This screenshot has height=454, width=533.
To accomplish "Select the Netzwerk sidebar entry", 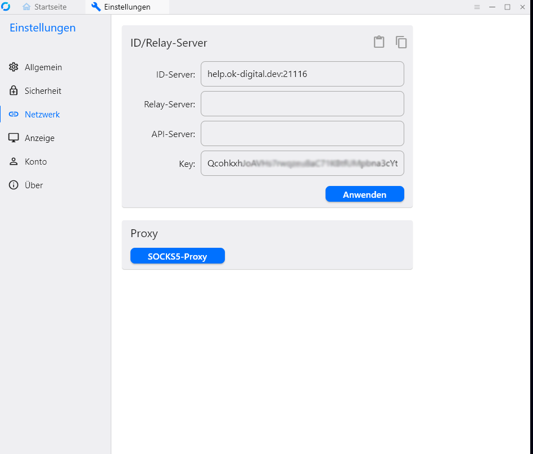I will [x=42, y=115].
